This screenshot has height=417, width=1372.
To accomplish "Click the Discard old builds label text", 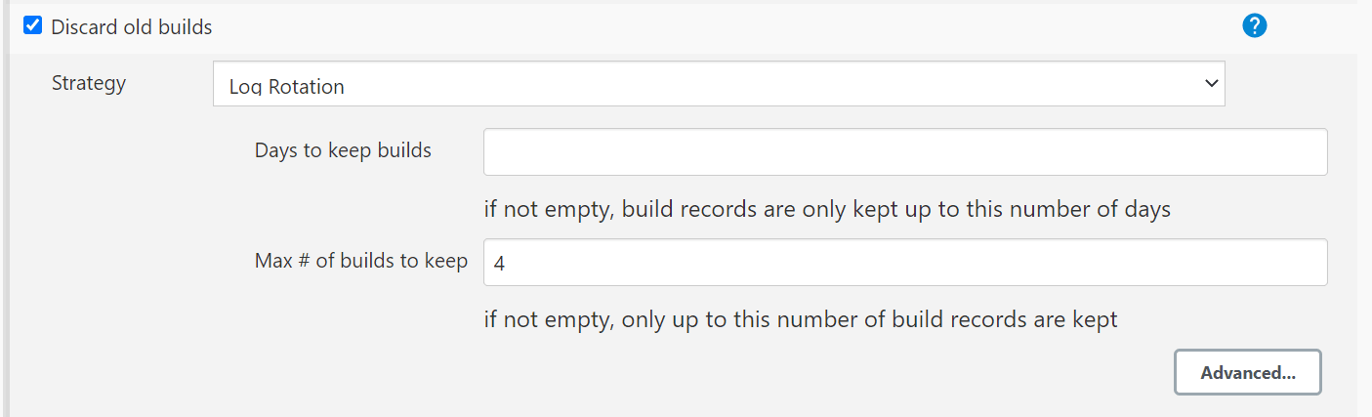I will point(131,27).
